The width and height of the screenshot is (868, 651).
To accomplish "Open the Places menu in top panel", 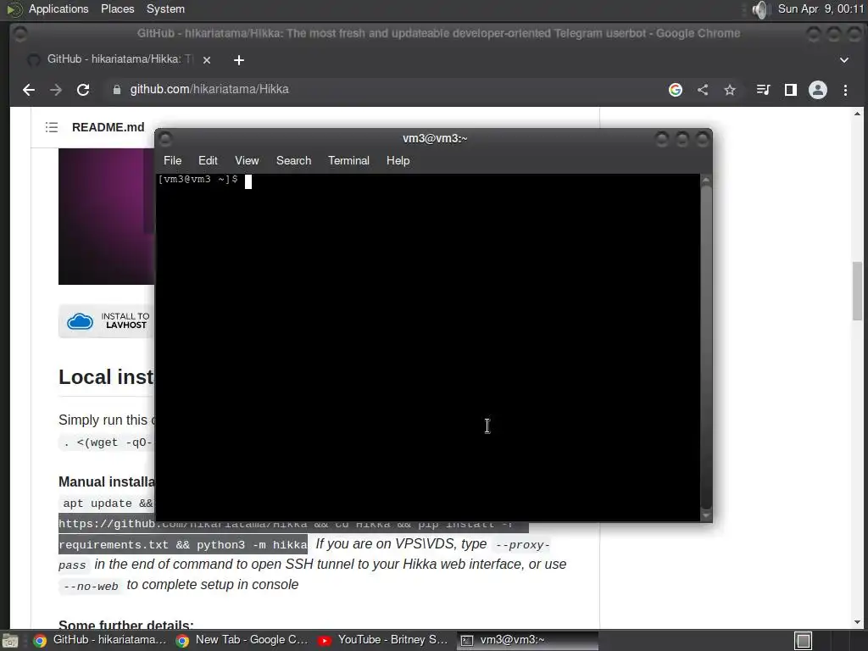I will tap(117, 8).
